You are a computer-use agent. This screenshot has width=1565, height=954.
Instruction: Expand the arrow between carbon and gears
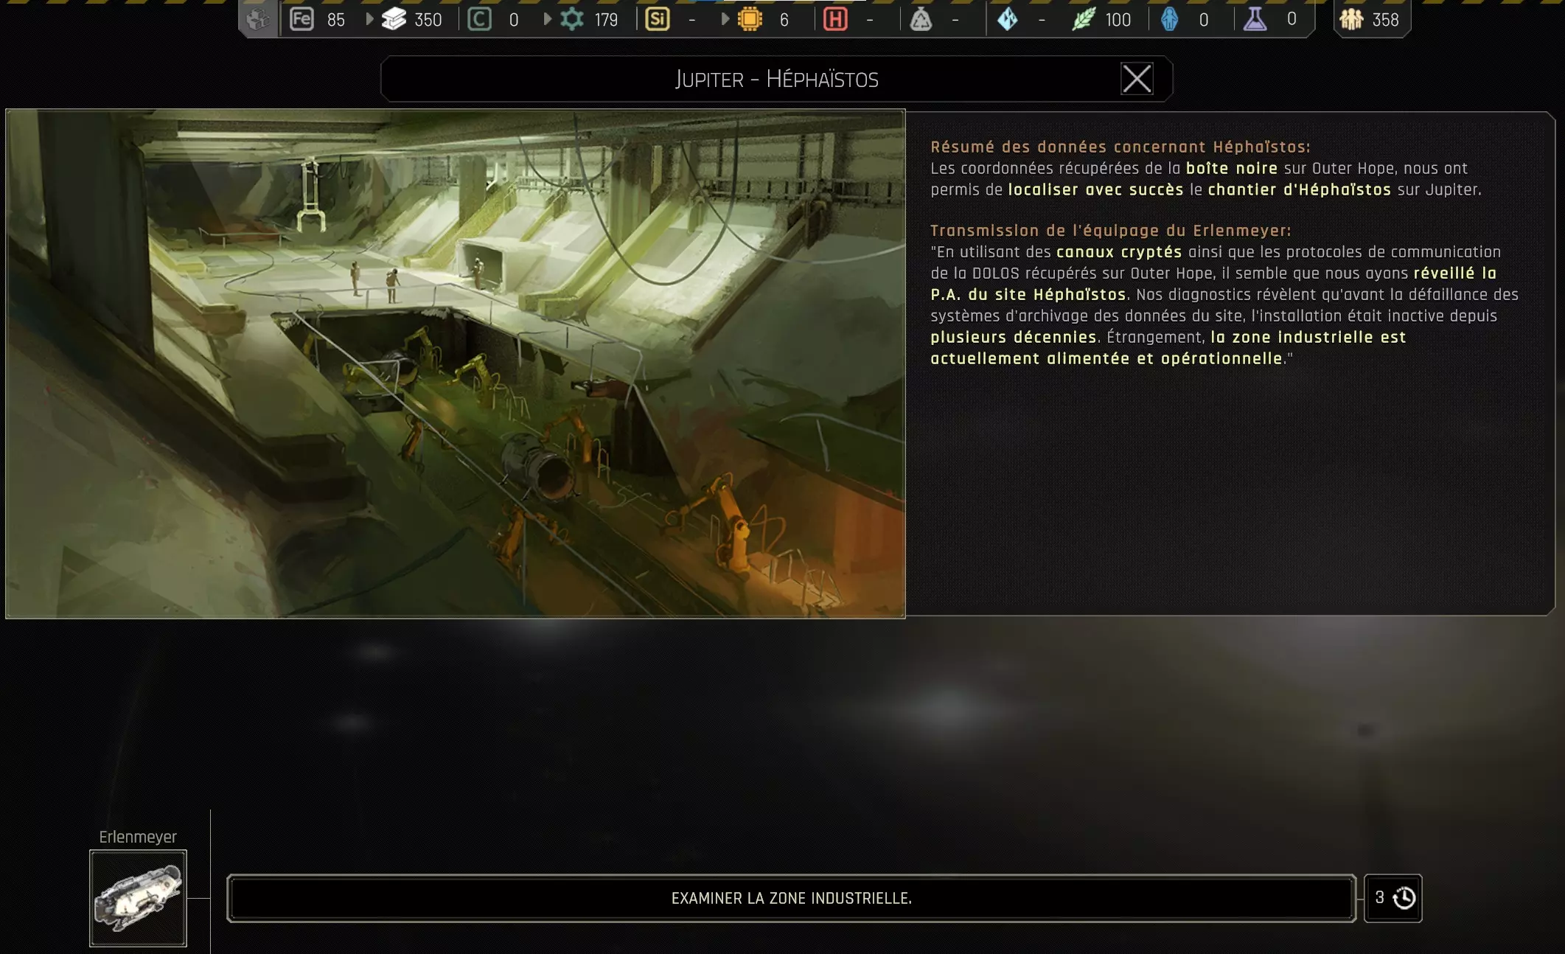[547, 19]
